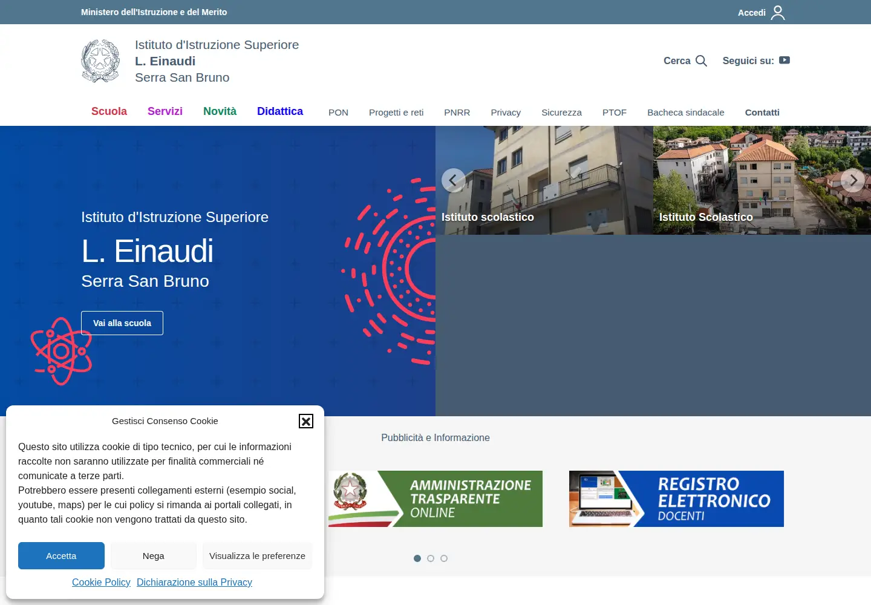Advance gallery with right chevron arrow

click(853, 180)
